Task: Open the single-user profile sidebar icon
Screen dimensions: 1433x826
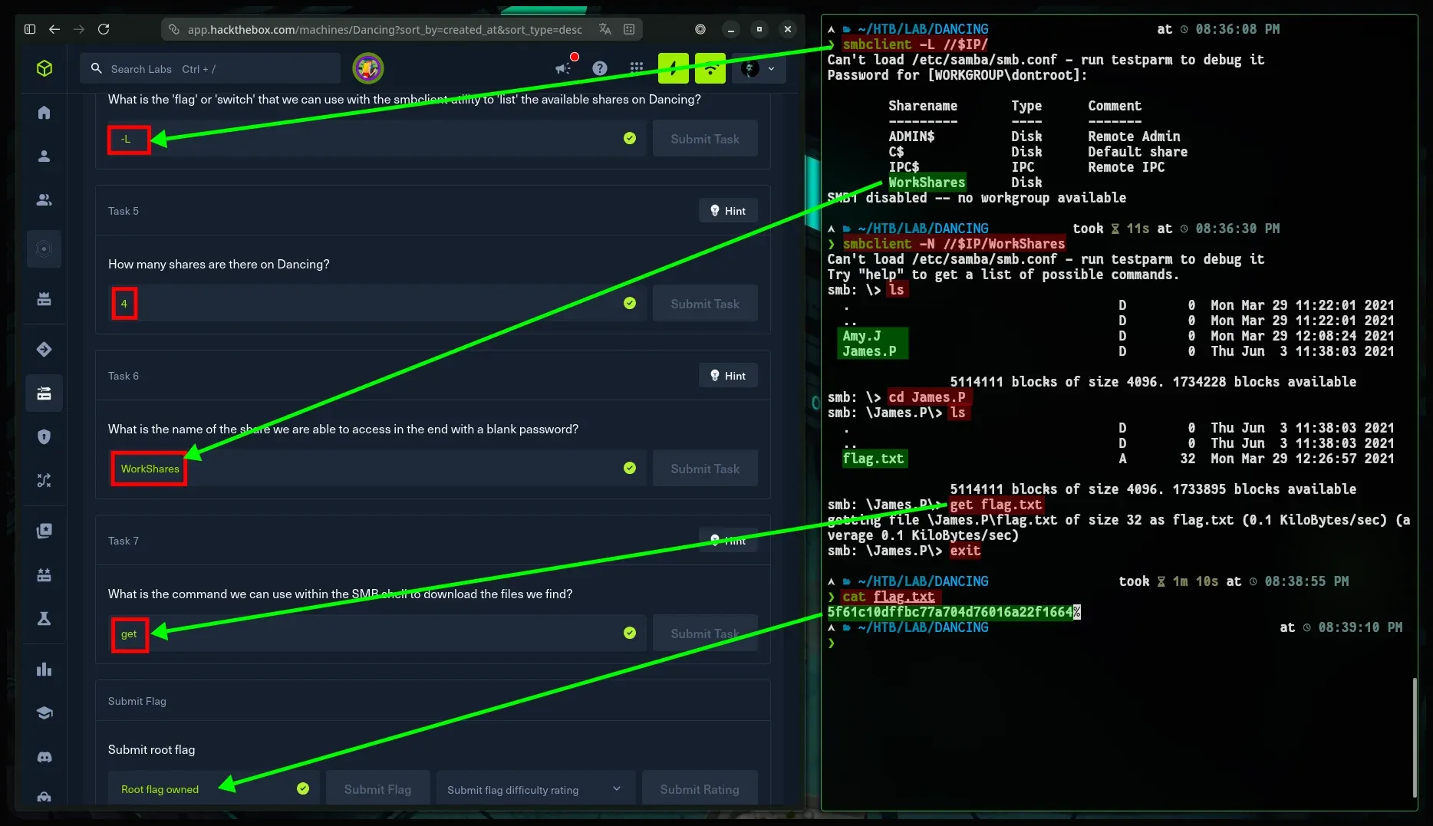Action: (44, 156)
